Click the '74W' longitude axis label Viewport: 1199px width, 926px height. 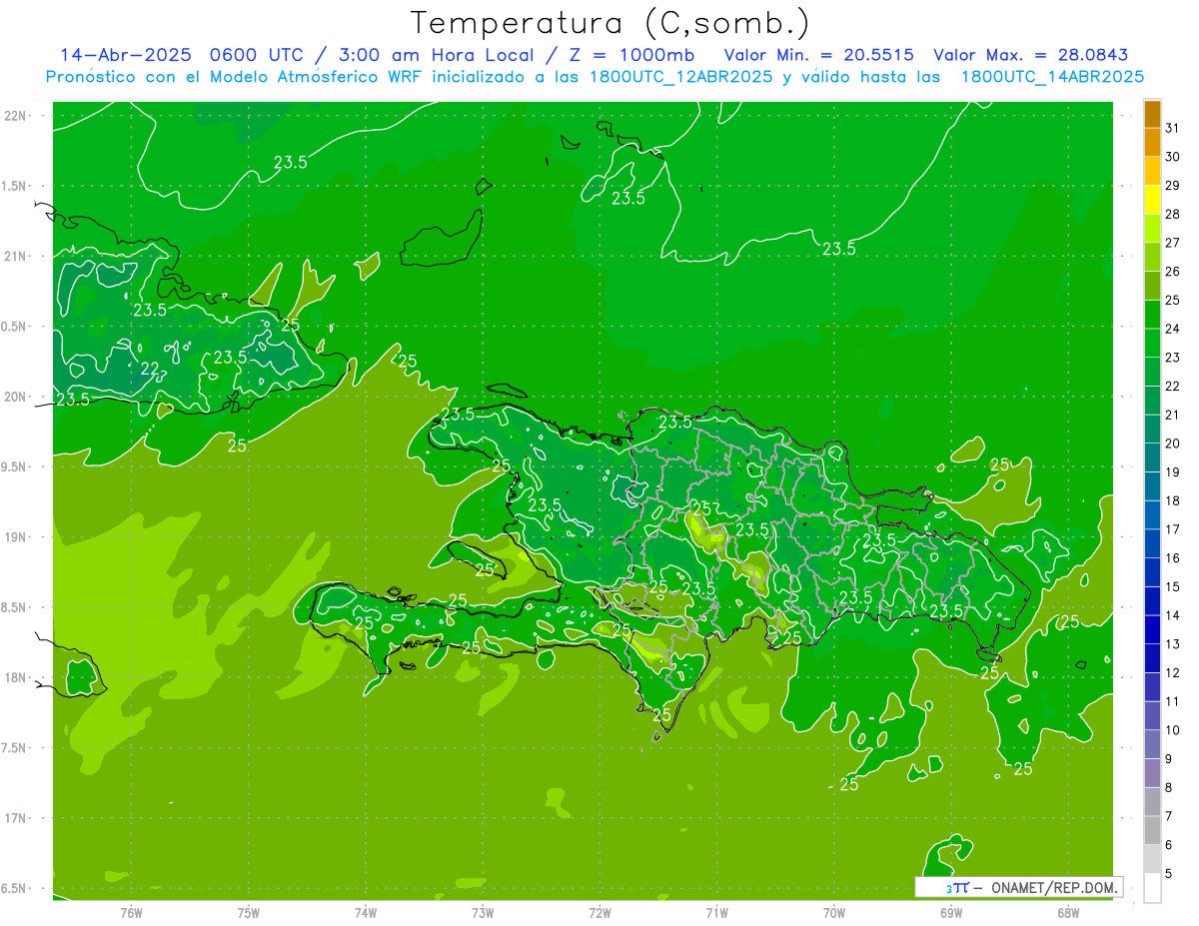coord(366,913)
